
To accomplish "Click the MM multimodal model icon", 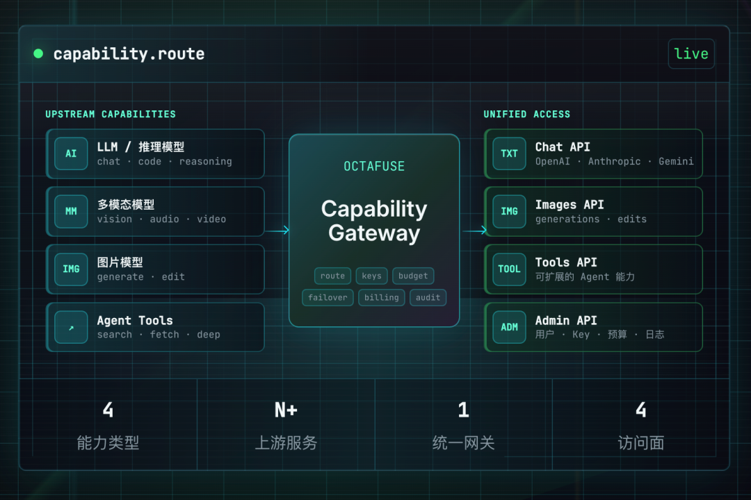I will click(x=71, y=212).
